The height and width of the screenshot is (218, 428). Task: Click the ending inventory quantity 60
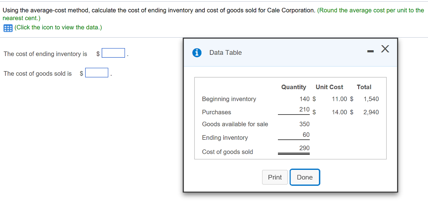click(306, 135)
